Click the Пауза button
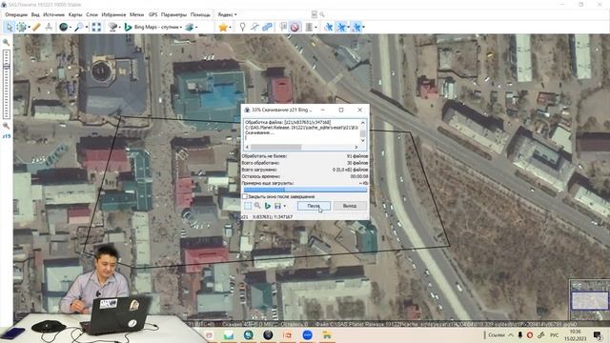This screenshot has width=610, height=343. pos(314,206)
